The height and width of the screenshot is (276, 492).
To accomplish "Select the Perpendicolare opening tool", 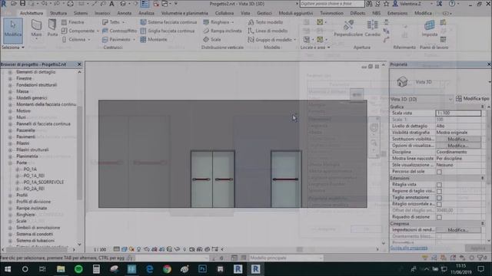I will pos(348,28).
